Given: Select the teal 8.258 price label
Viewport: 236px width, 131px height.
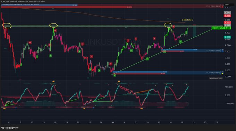Looking at the screenshot, I should click(227, 37).
